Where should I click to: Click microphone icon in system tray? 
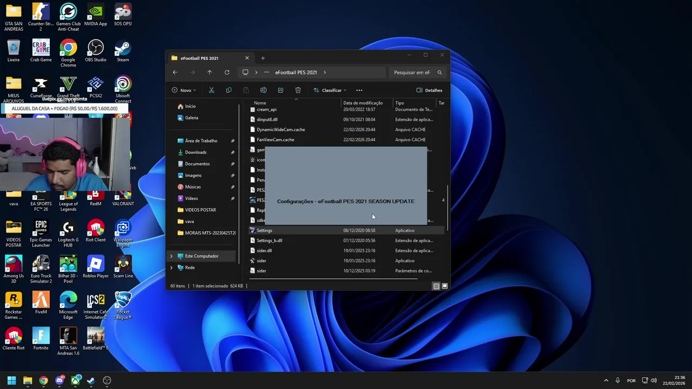pyautogui.click(x=617, y=380)
